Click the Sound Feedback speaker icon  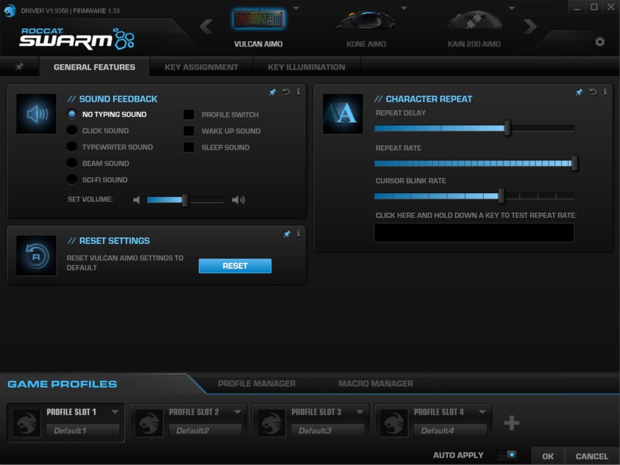tap(36, 113)
